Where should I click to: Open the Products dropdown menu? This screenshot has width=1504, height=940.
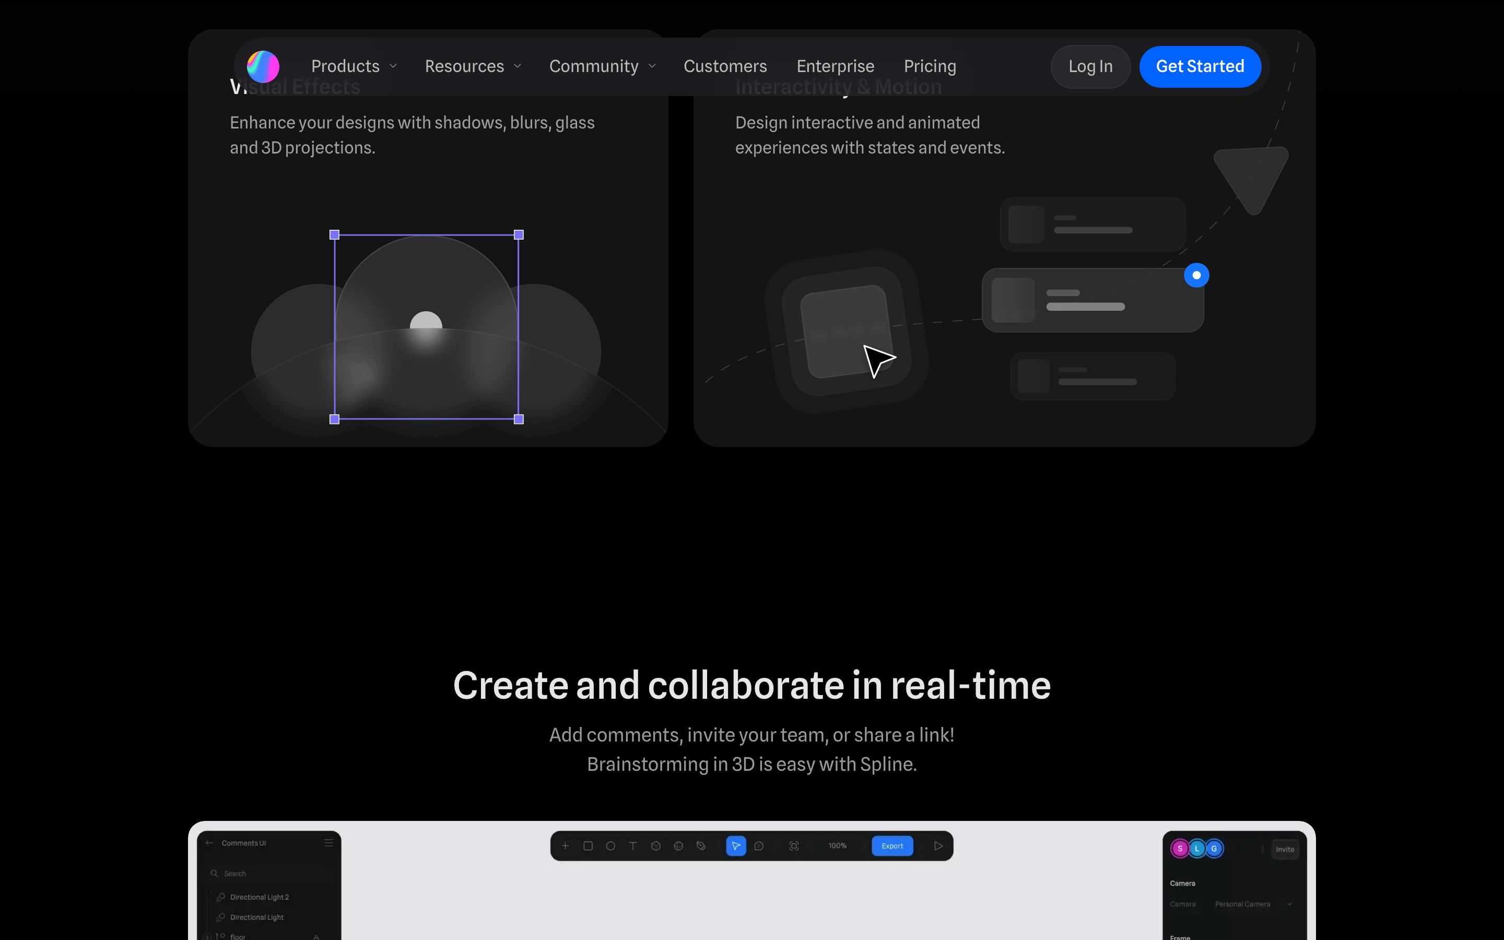point(354,66)
